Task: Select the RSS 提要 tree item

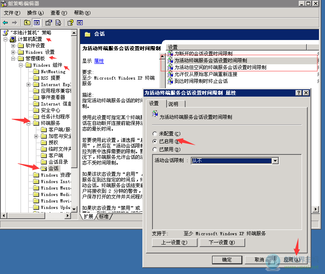Action: 50,78
